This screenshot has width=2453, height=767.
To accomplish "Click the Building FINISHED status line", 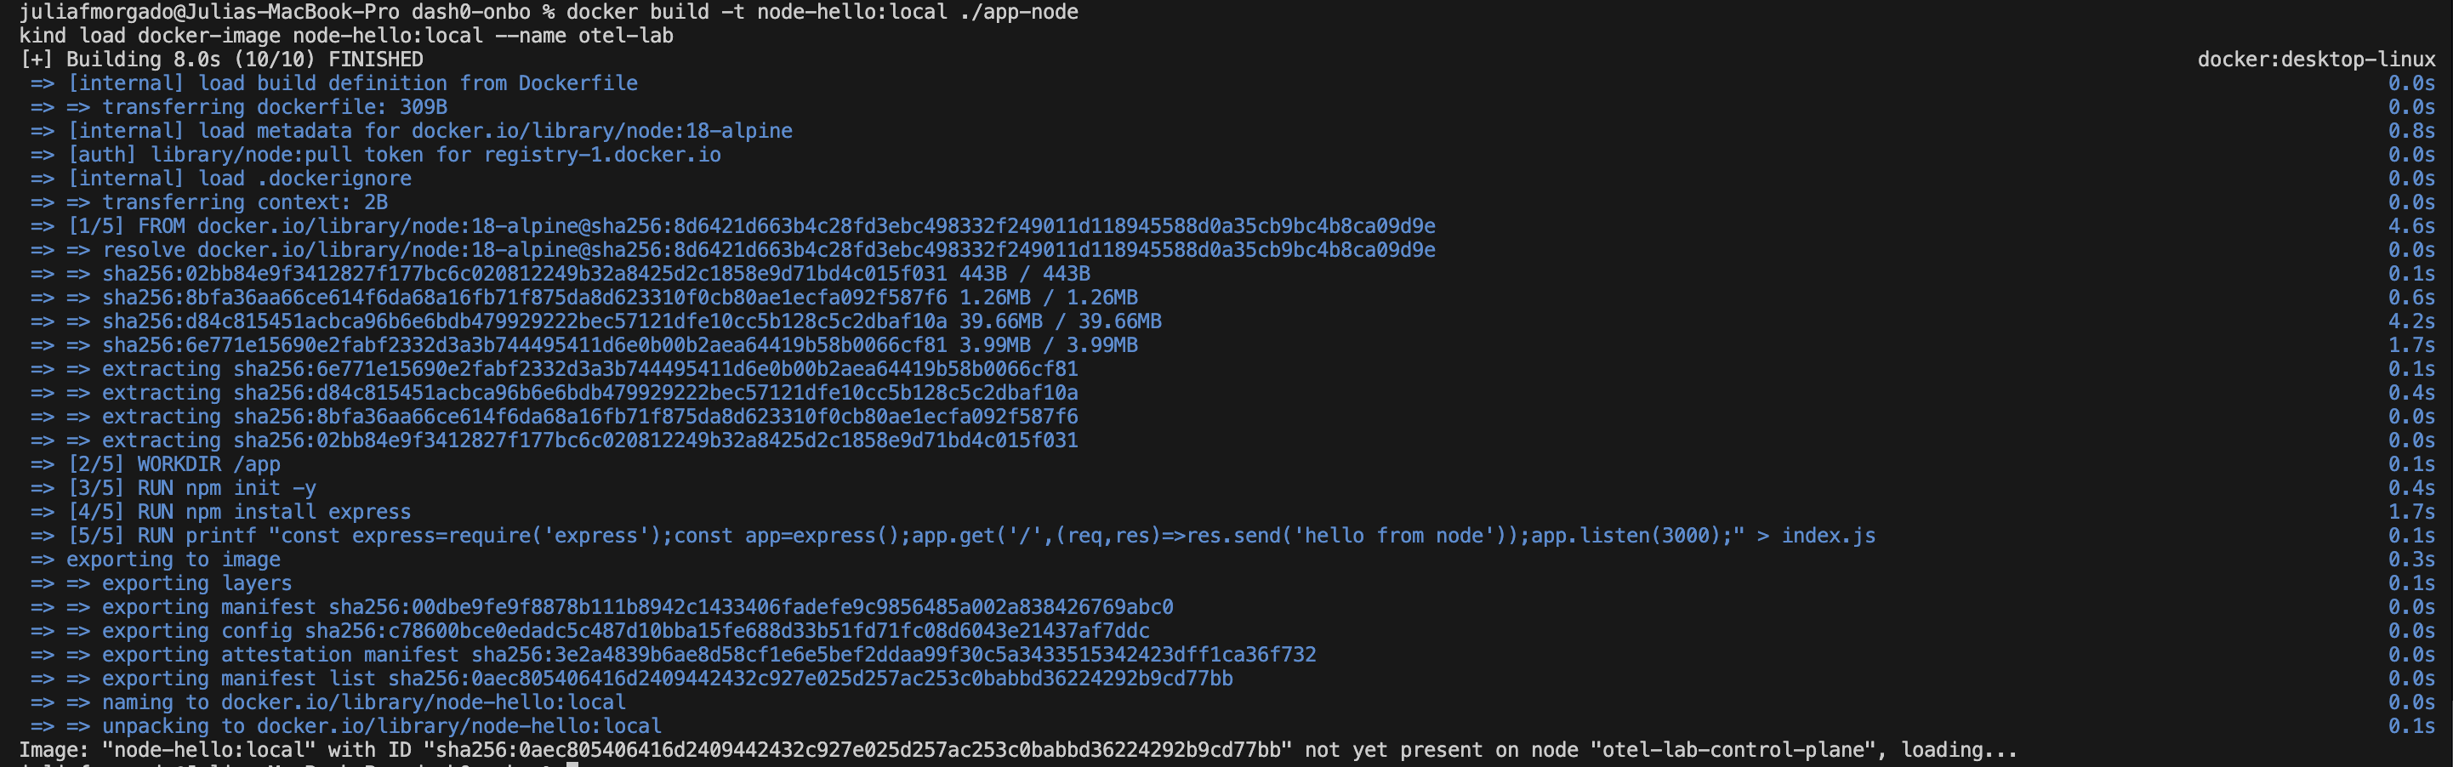I will (221, 60).
